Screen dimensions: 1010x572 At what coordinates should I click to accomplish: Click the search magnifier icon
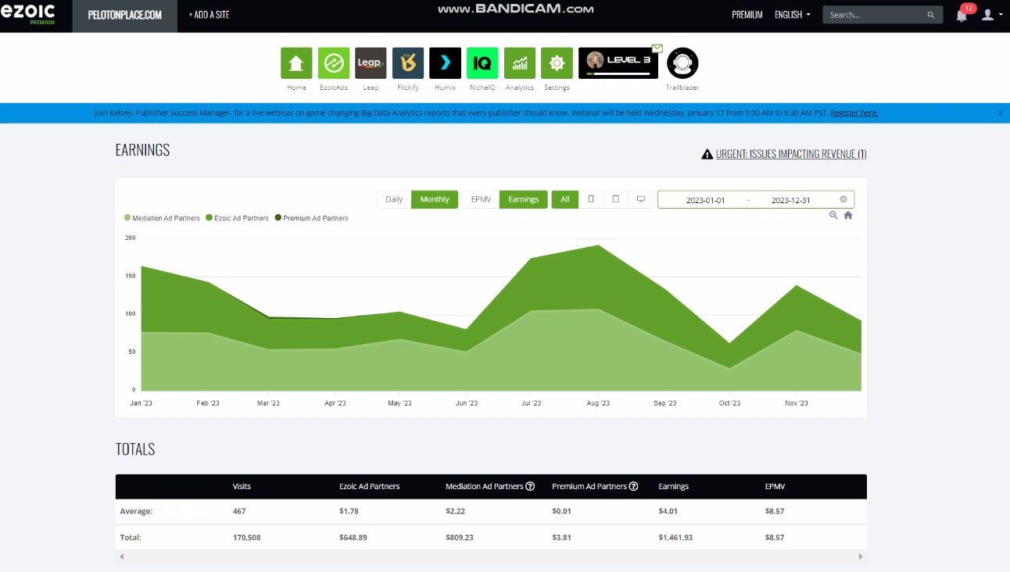coord(930,15)
